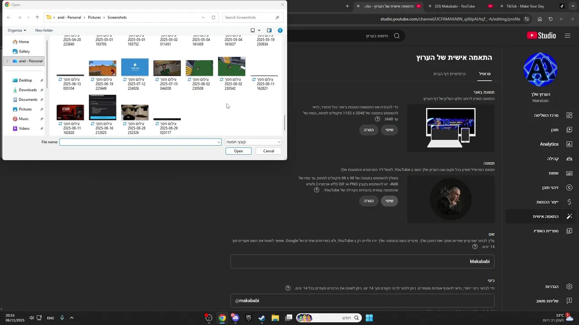Toggle preview pane in Open dialog toolbar
This screenshot has width=579, height=325.
tap(269, 30)
